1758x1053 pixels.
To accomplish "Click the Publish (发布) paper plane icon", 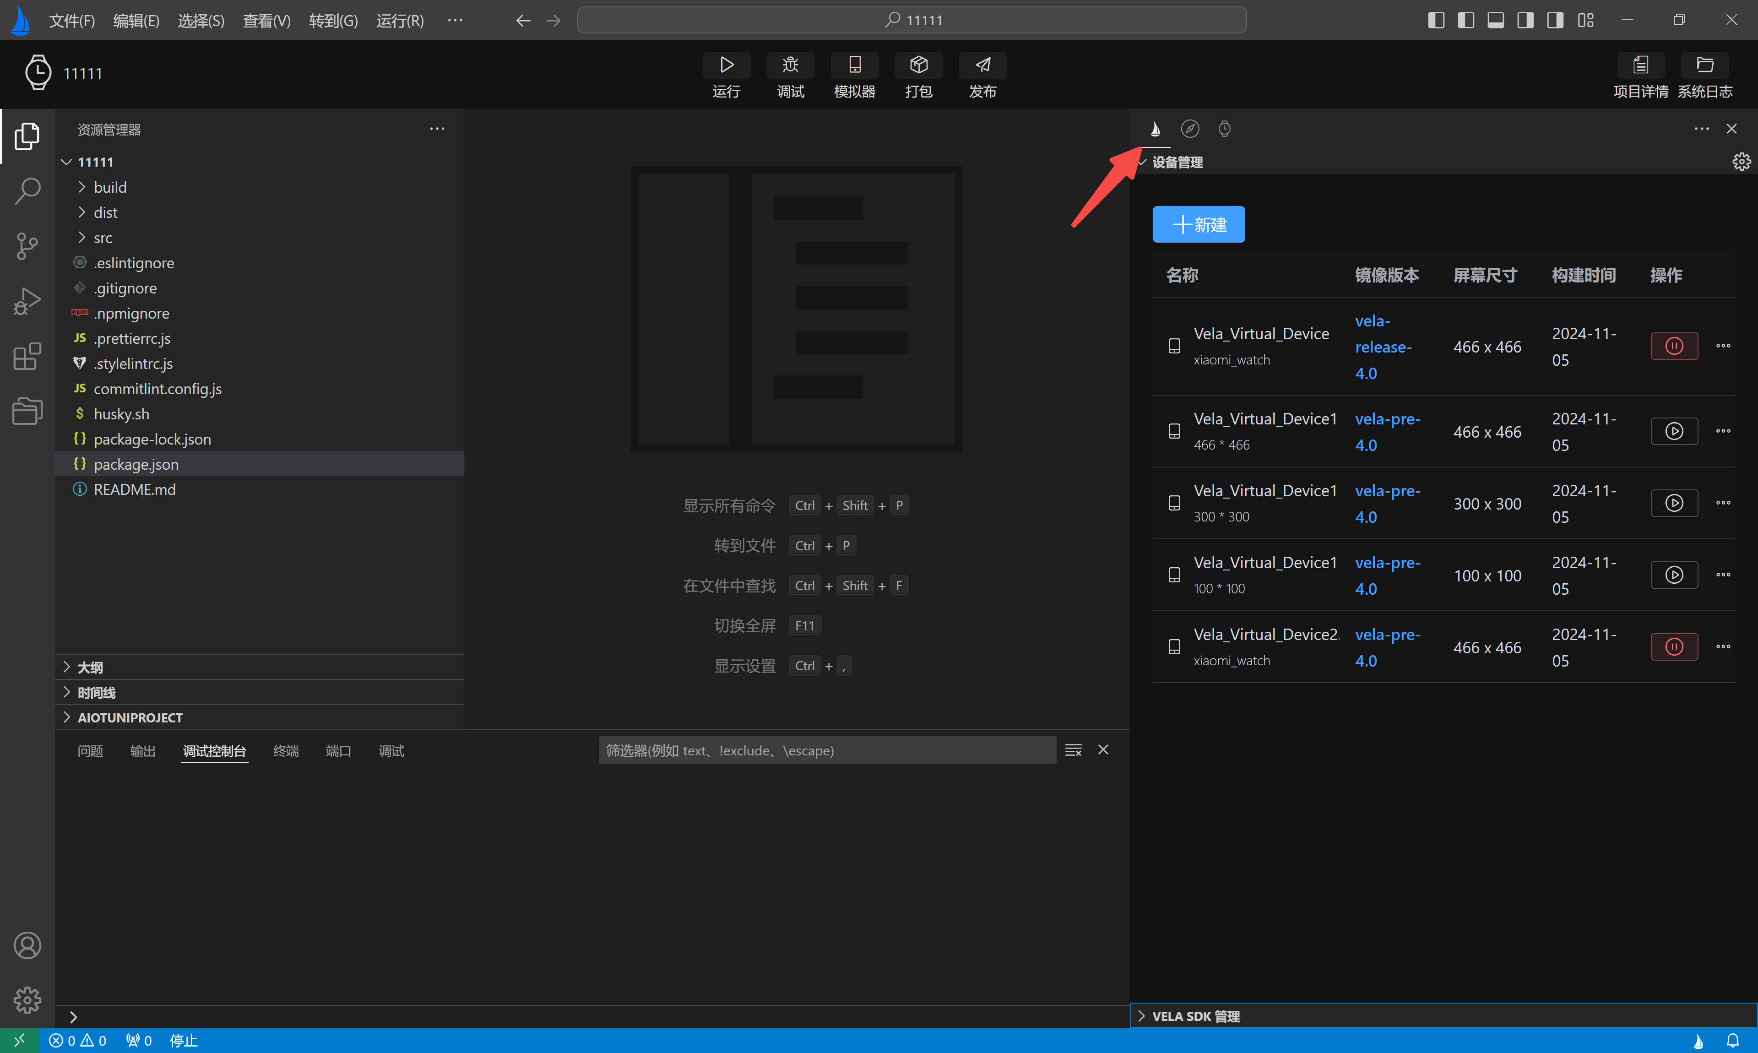I will [982, 65].
